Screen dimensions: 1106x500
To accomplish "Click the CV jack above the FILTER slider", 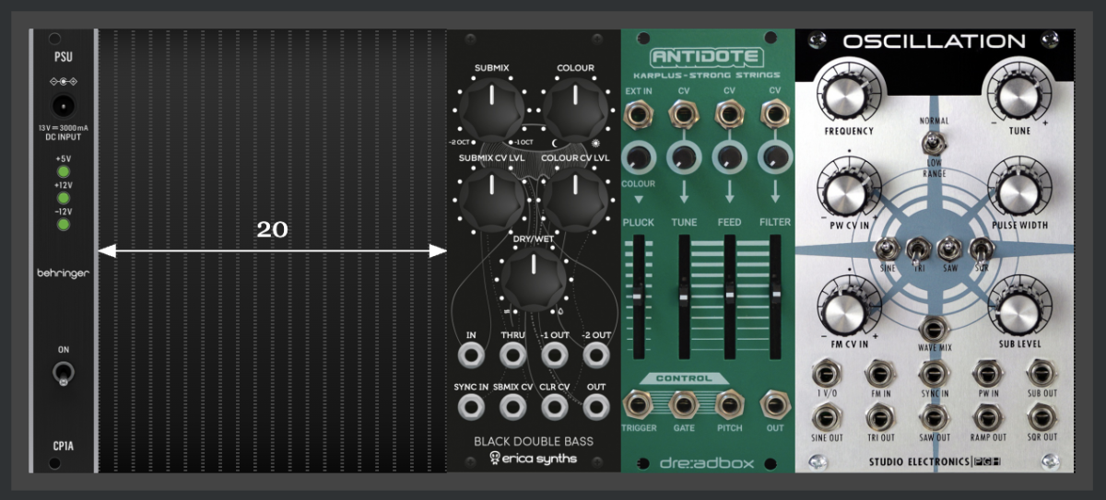I will 775,114.
